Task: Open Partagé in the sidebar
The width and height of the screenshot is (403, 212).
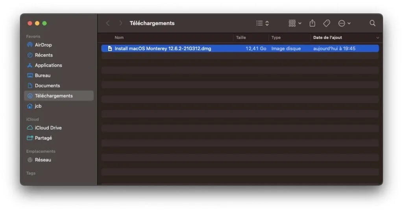Action: (59, 138)
